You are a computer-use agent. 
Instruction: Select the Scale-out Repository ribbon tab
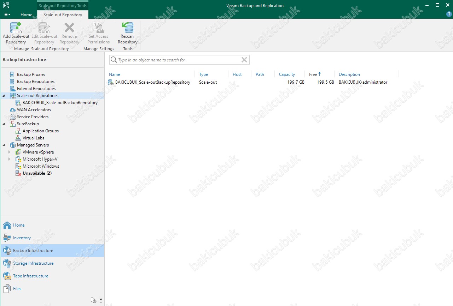[63, 15]
